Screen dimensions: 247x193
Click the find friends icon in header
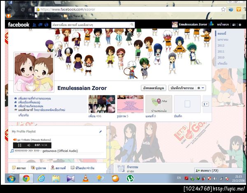(212, 24)
